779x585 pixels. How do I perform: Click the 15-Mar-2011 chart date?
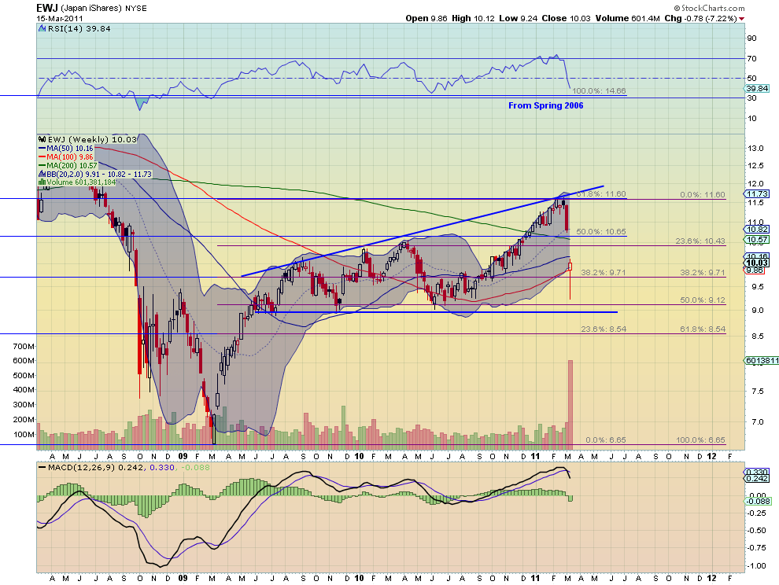pyautogui.click(x=60, y=18)
